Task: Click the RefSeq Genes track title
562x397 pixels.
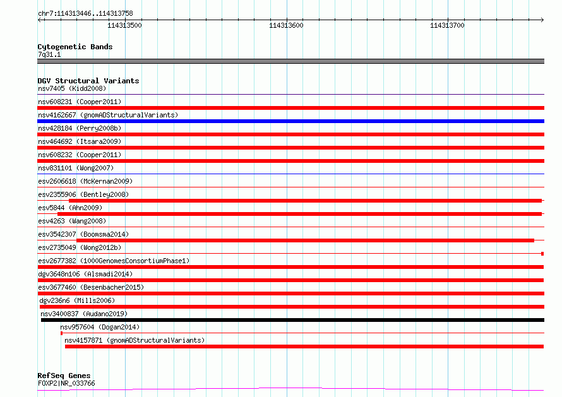Action: pyautogui.click(x=64, y=376)
